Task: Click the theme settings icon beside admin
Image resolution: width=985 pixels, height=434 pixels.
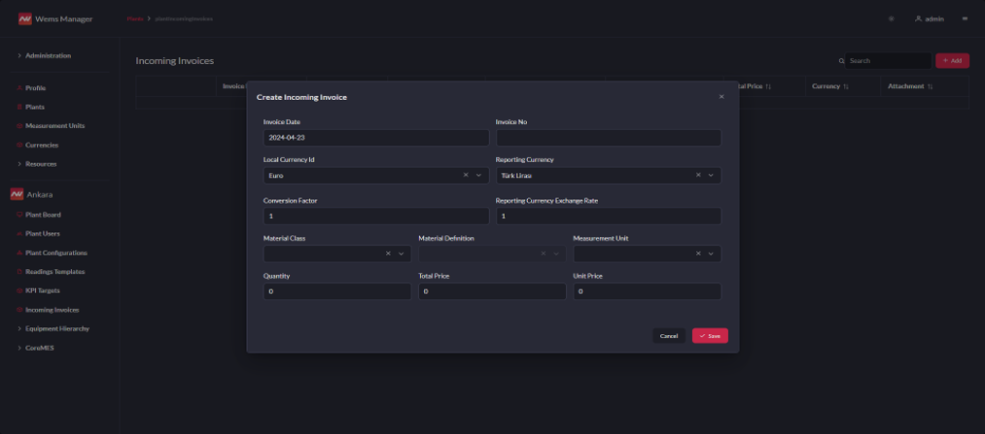Action: click(892, 18)
